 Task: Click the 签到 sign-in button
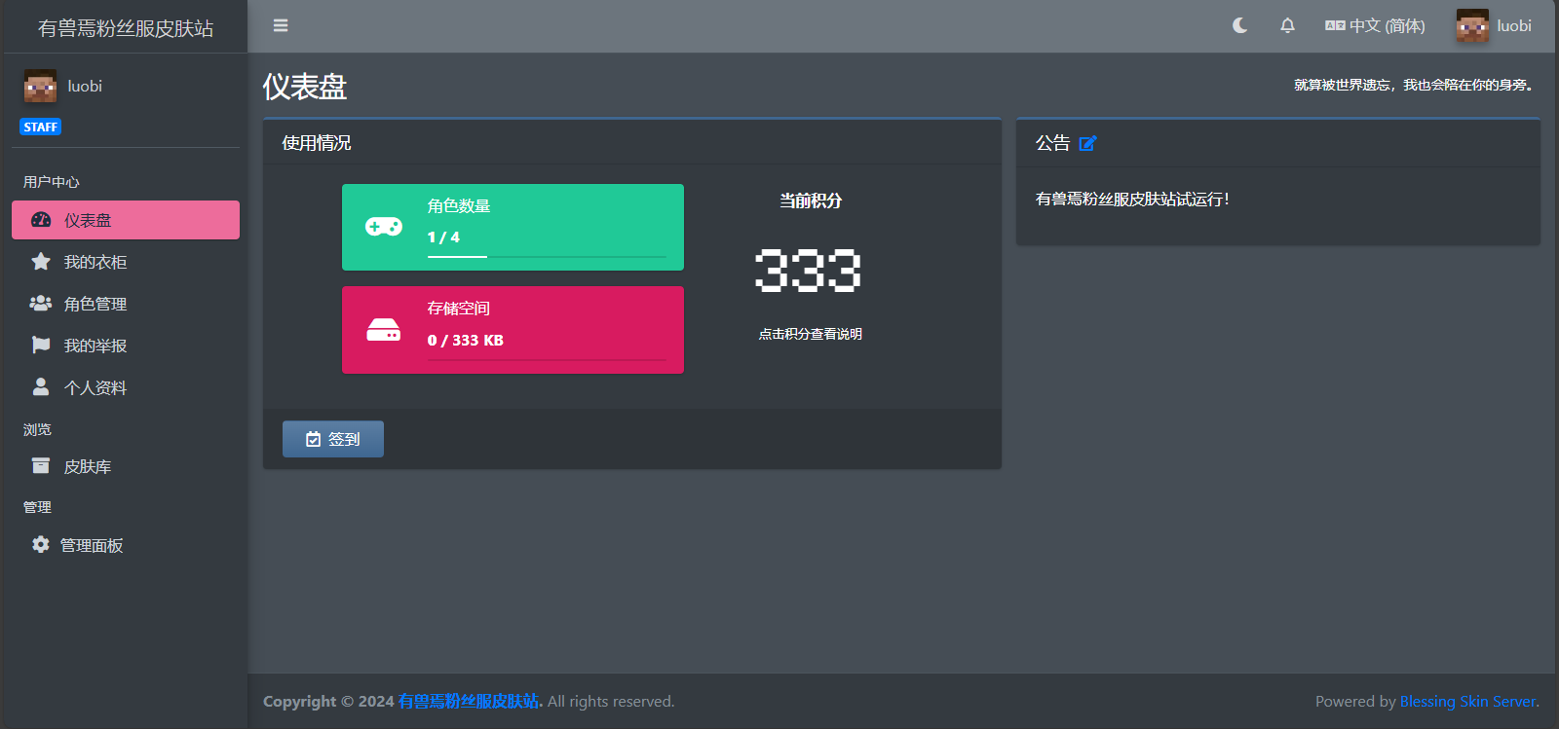coord(333,439)
